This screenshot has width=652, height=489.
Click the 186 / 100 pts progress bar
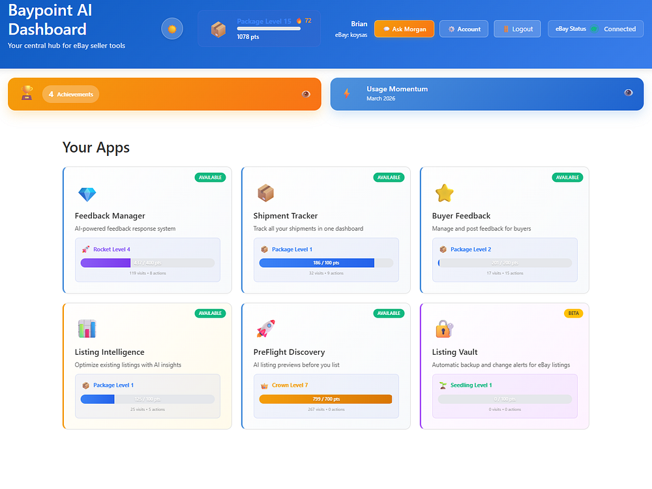pyautogui.click(x=326, y=263)
